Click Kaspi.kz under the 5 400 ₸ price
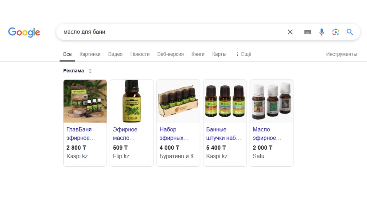Image resolution: width=367 pixels, height=201 pixels. [217, 156]
